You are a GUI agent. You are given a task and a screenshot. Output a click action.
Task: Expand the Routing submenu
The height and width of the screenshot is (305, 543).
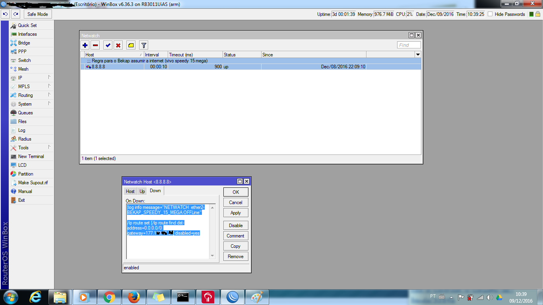tap(31, 95)
